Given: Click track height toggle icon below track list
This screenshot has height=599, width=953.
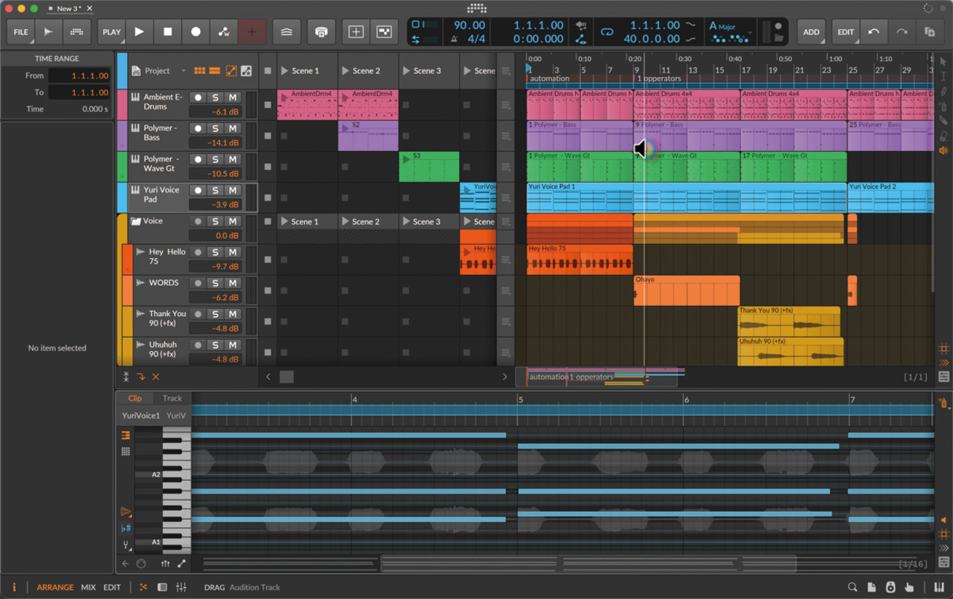Looking at the screenshot, I should [x=126, y=377].
